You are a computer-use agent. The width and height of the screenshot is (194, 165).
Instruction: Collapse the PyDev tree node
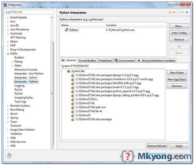pos(8,54)
